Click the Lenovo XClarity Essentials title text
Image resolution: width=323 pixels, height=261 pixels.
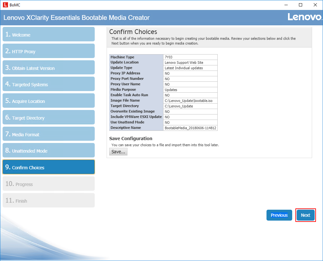coord(76,18)
